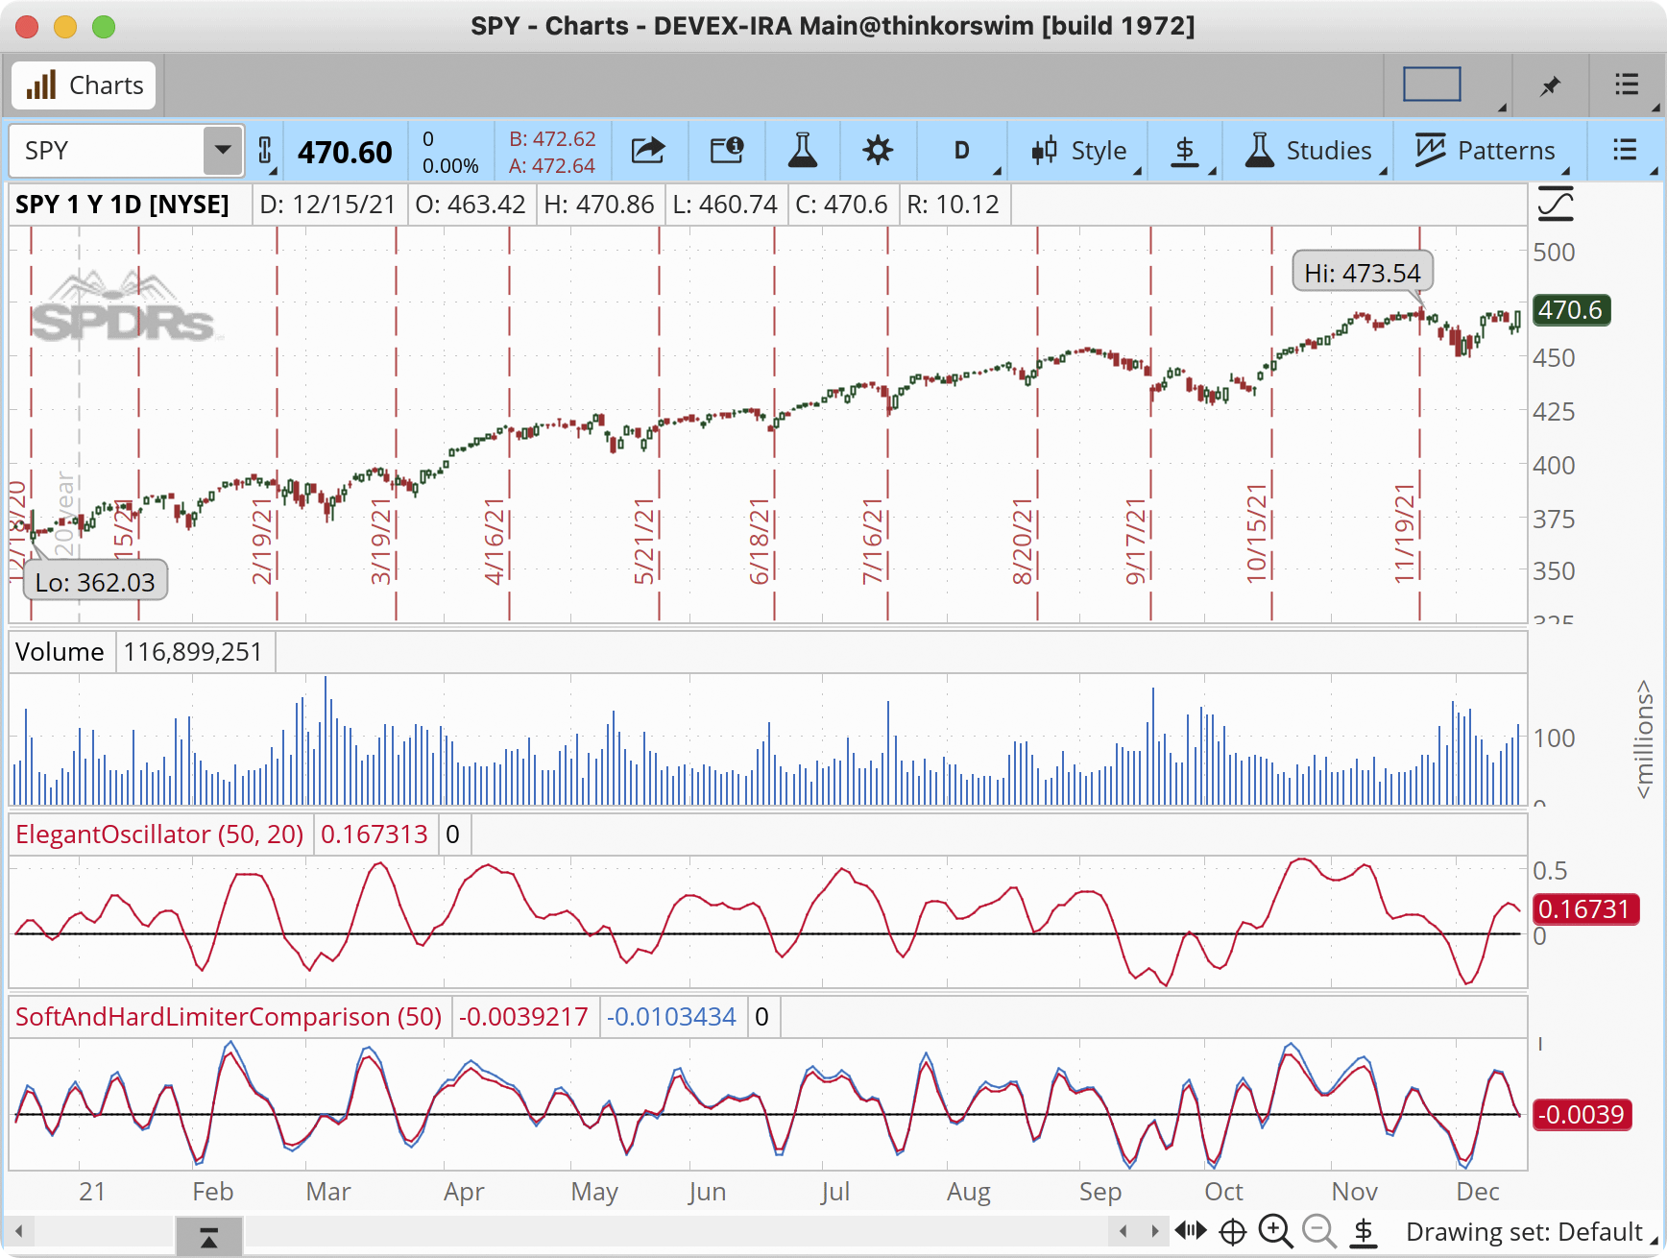Click the zoom out magnifier icon
Viewport: 1667px width, 1258px height.
(x=1319, y=1231)
